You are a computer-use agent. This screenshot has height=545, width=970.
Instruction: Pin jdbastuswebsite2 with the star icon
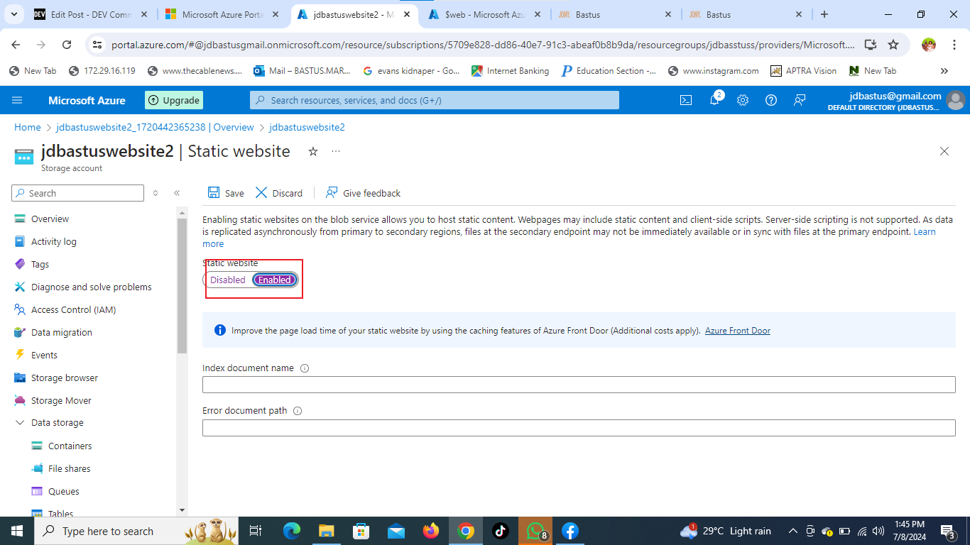pyautogui.click(x=313, y=151)
